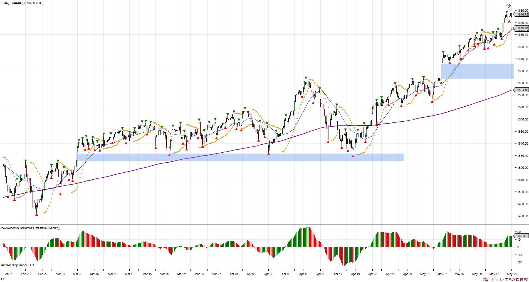
Task: Click the 1480.00 price axis label
Action: pyautogui.click(x=523, y=216)
